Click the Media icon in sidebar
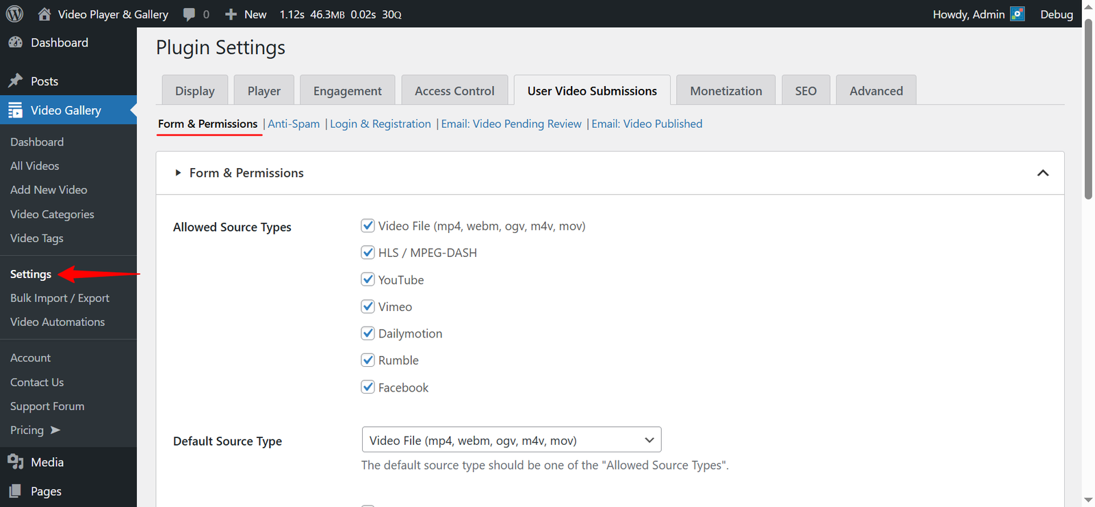This screenshot has width=1095, height=507. 15,462
